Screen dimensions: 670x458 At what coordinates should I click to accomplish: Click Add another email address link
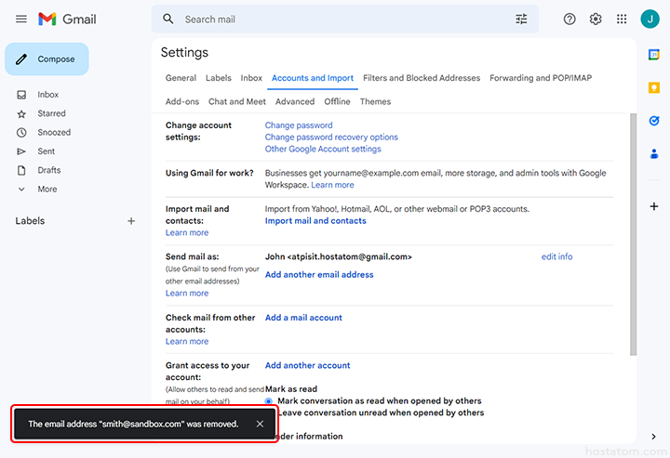pos(319,275)
